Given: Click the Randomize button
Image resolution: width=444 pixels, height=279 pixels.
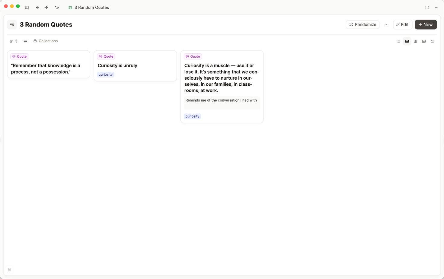Looking at the screenshot, I should pyautogui.click(x=363, y=25).
